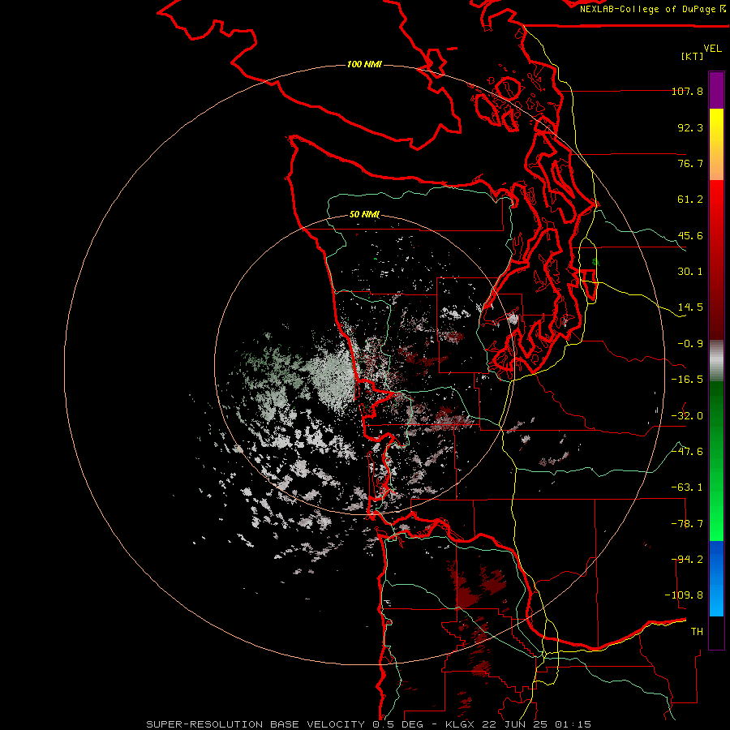Click the 45.6 legend value
This screenshot has height=730, width=730.
point(690,235)
